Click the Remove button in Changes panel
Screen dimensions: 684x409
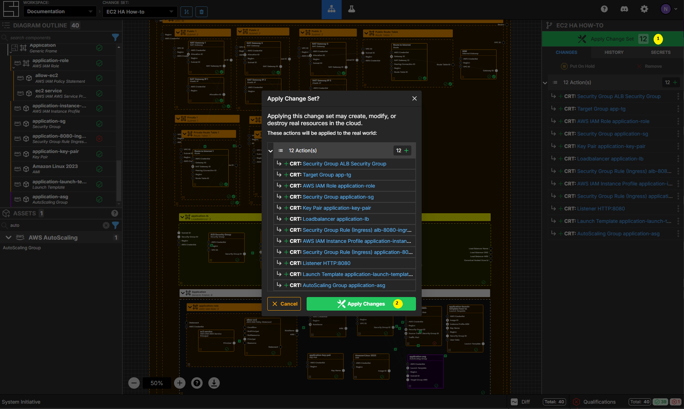pyautogui.click(x=649, y=66)
